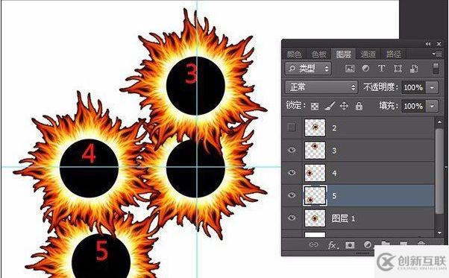449x278 pixels.
Task: Lock all padlock icon
Action: [359, 106]
